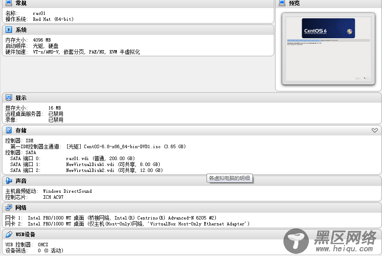The width and height of the screenshot is (382, 256).
Task: Open the 声音 section header link
Action: 21,181
